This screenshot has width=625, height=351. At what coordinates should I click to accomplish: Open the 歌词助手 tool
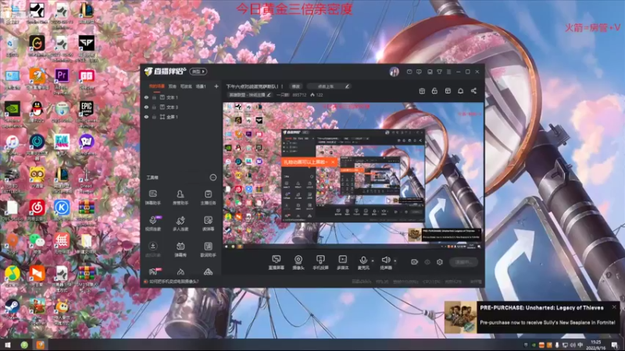(x=208, y=250)
